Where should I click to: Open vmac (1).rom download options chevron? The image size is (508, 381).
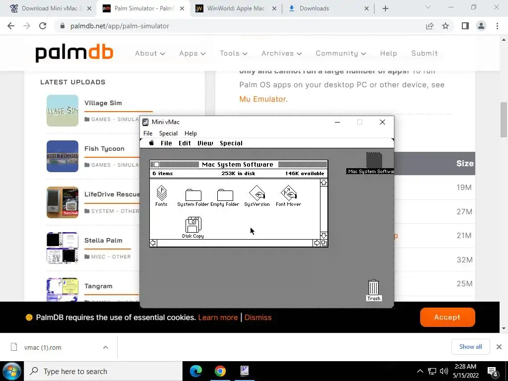pyautogui.click(x=106, y=347)
